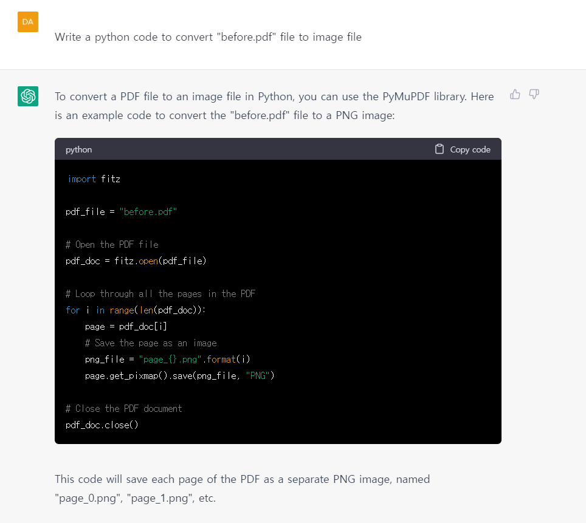Click the comment '# Open the PDF file'
This screenshot has width=586, height=523.
pos(112,245)
